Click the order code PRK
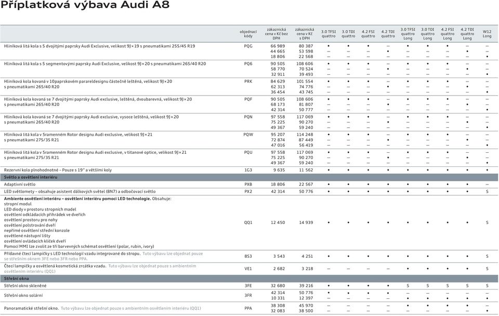499x316 pixels. [x=248, y=82]
